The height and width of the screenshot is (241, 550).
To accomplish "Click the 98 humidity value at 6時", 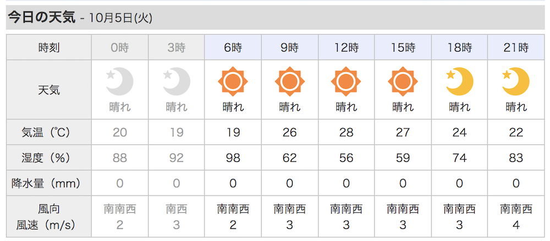I will [233, 158].
